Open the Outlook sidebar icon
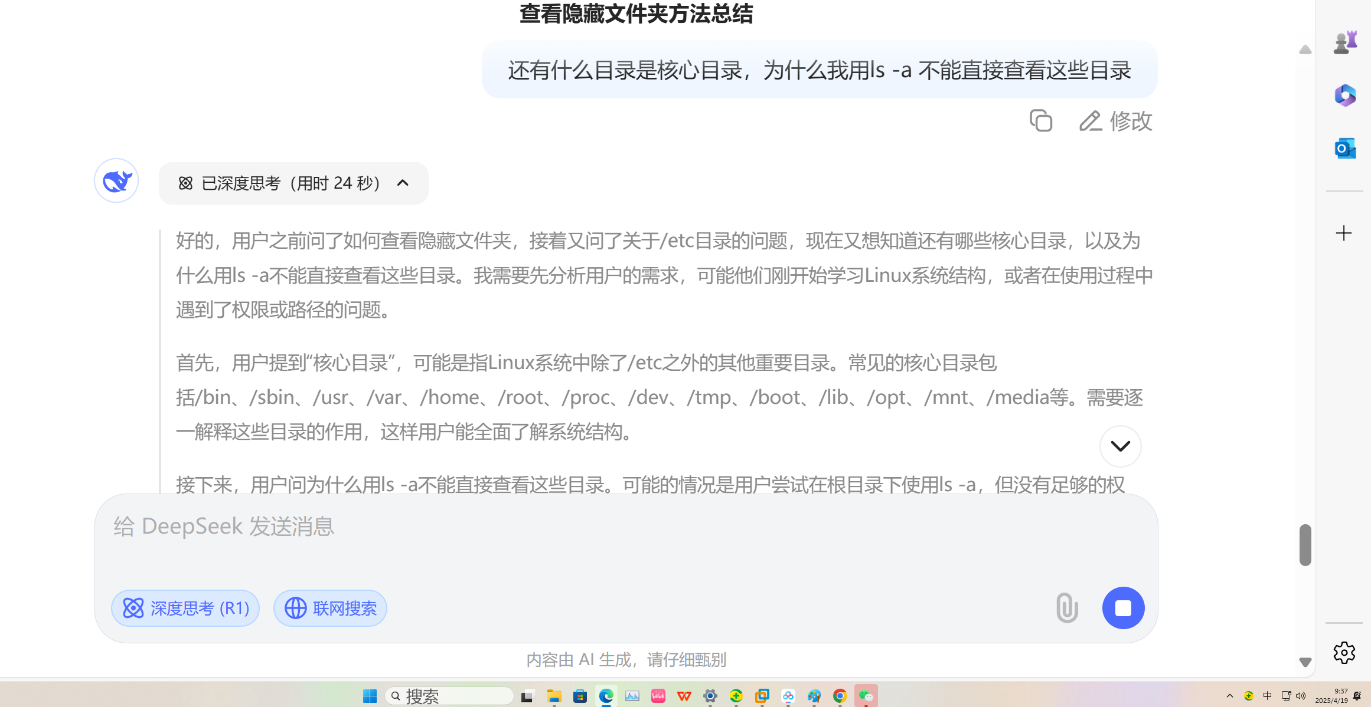This screenshot has height=707, width=1371. 1344,149
